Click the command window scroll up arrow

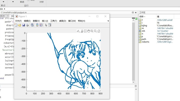click(x=136, y=89)
